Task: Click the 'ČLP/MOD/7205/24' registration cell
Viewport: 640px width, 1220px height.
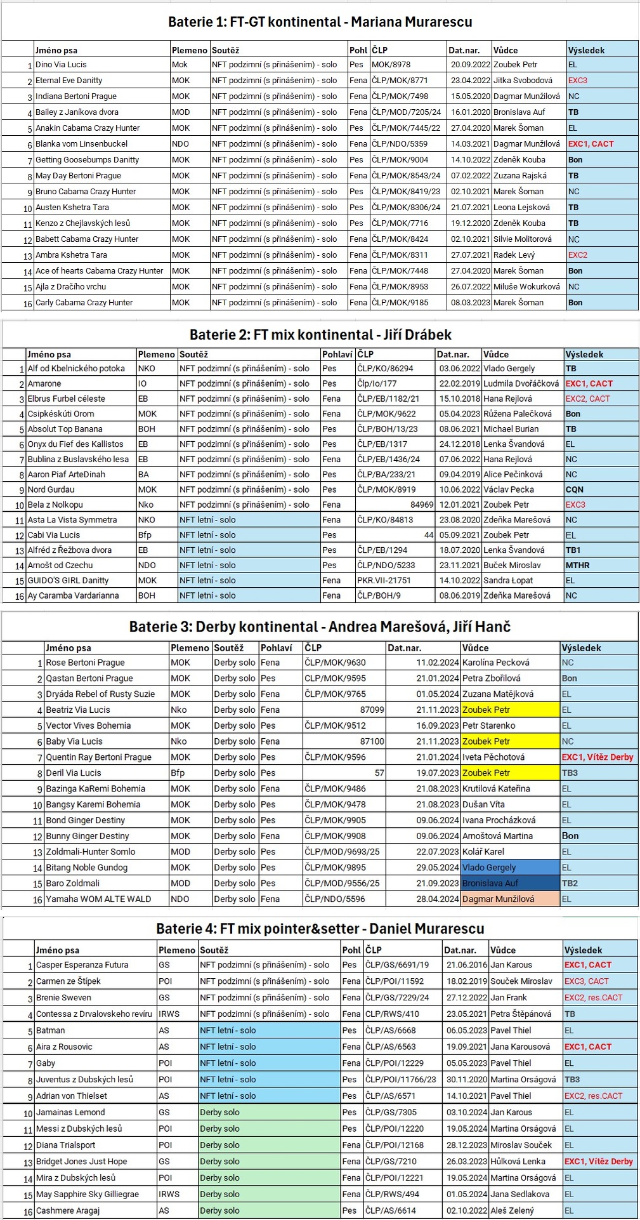Action: pos(408,112)
